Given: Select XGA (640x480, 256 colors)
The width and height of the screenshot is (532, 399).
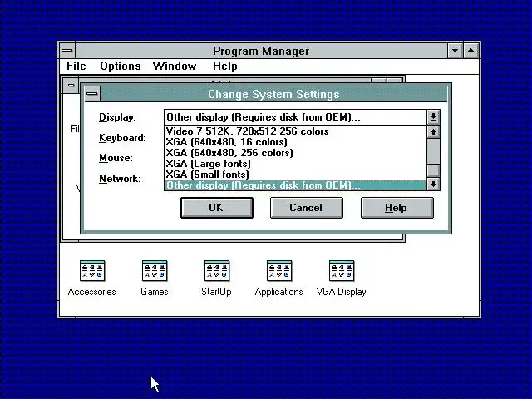Looking at the screenshot, I should click(296, 153).
